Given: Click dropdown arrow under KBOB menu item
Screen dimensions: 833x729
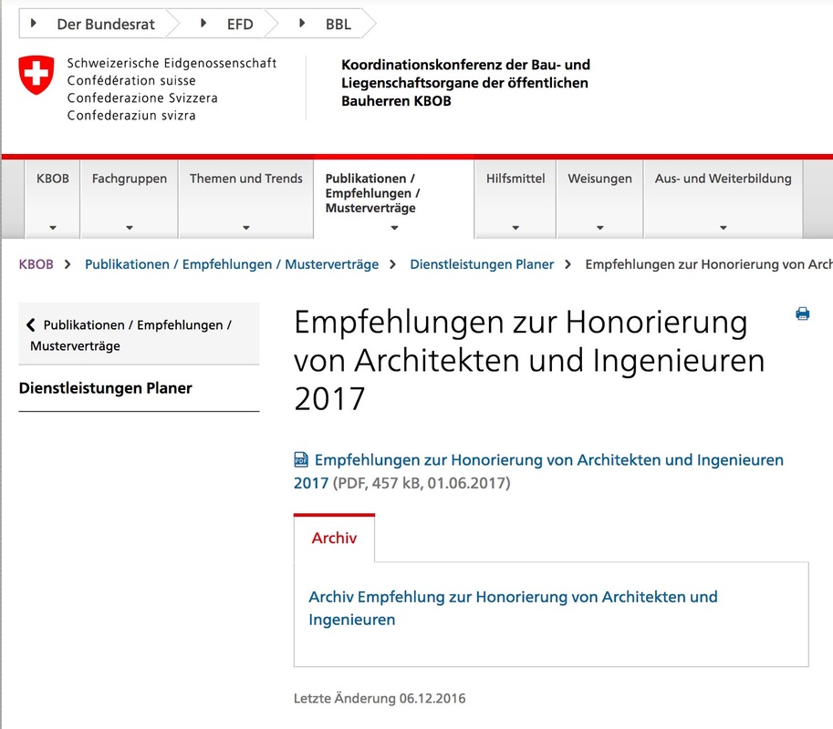Looking at the screenshot, I should (53, 228).
